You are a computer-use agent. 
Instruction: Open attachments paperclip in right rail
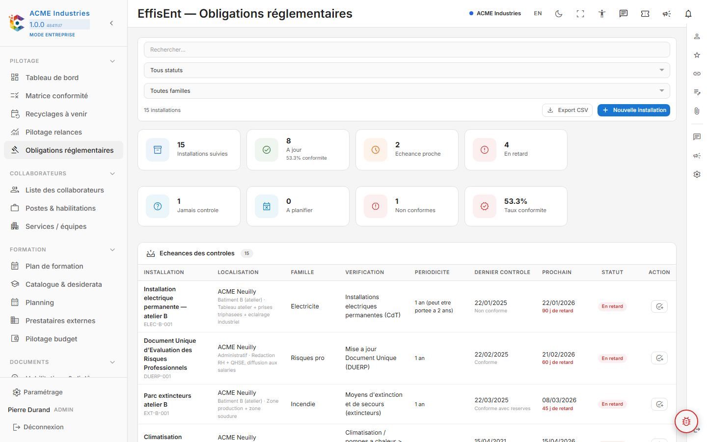tap(697, 111)
